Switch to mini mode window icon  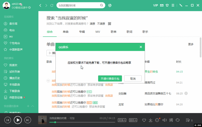(x=181, y=5)
